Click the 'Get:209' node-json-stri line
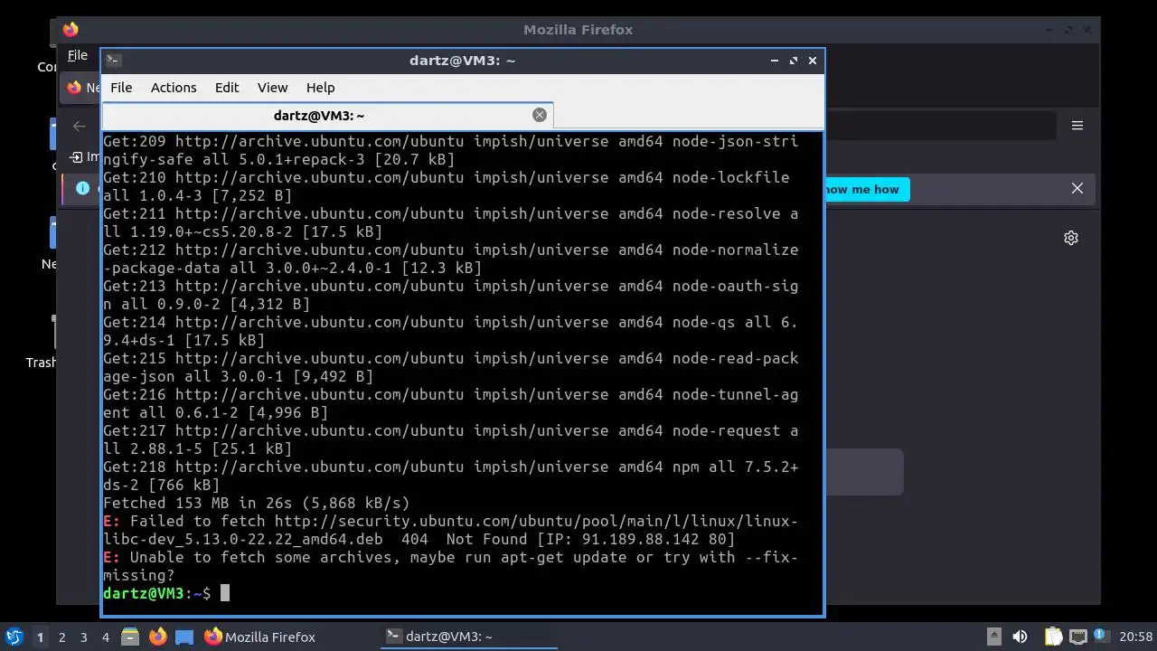Screen dimensions: 1157x651 tap(450, 150)
